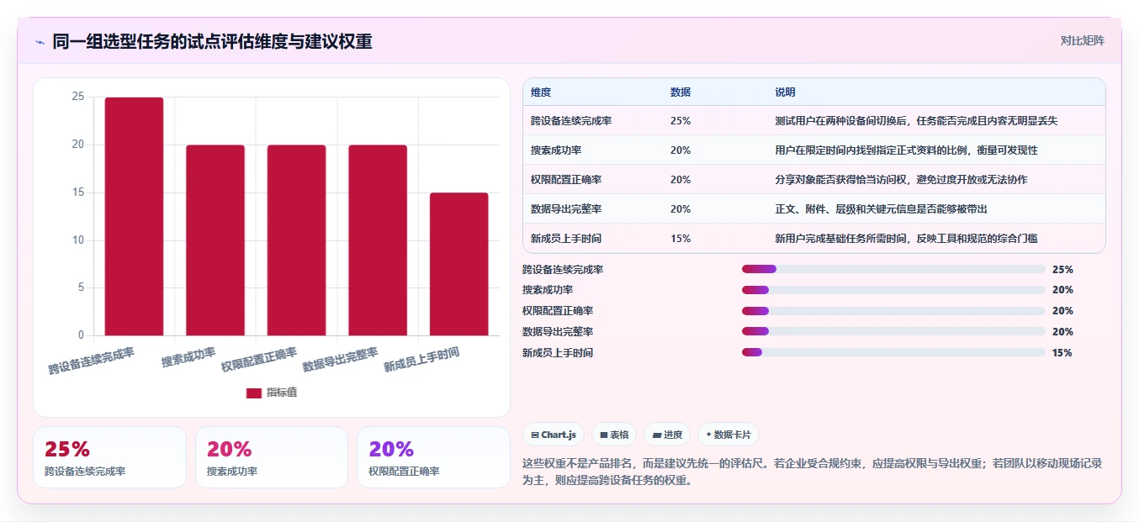1139x522 pixels.
Task: Click the 搜索成功率 x-axis label
Action: 188,357
